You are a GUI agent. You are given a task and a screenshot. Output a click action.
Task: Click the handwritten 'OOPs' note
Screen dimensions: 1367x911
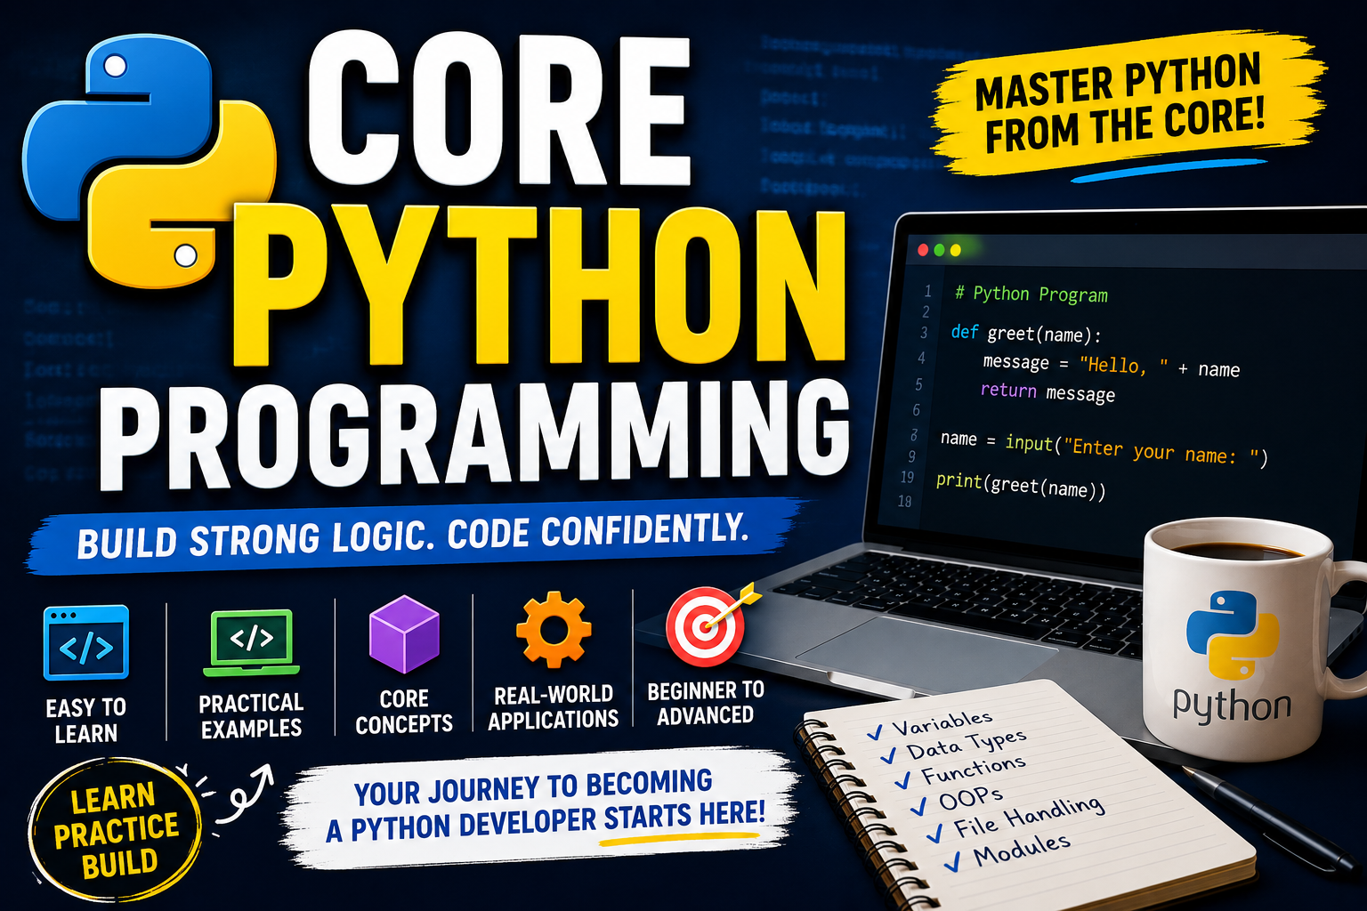(971, 798)
